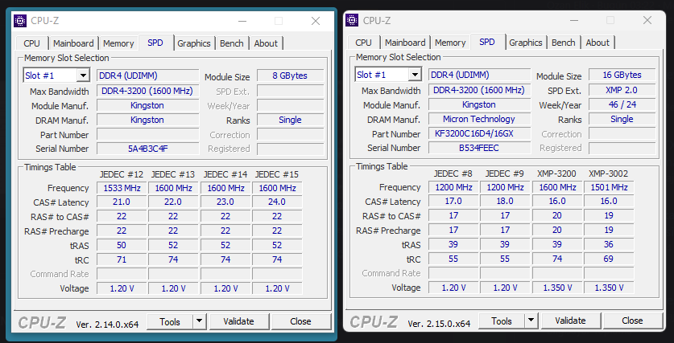
Task: Open Tools dropdown arrow in left window
Action: point(199,321)
